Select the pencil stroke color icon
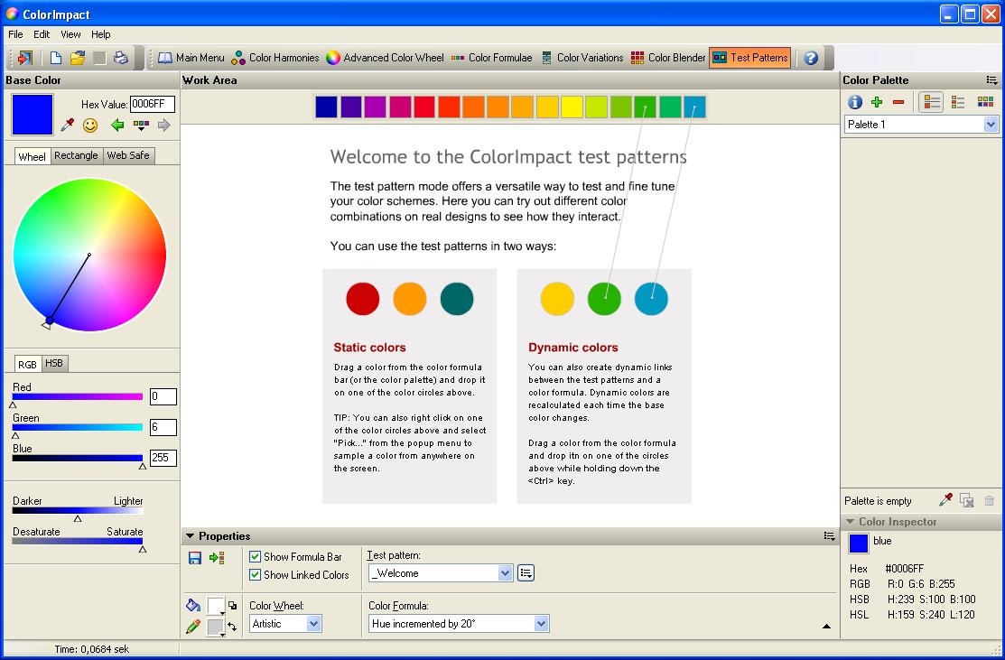Image resolution: width=1005 pixels, height=660 pixels. click(x=193, y=627)
